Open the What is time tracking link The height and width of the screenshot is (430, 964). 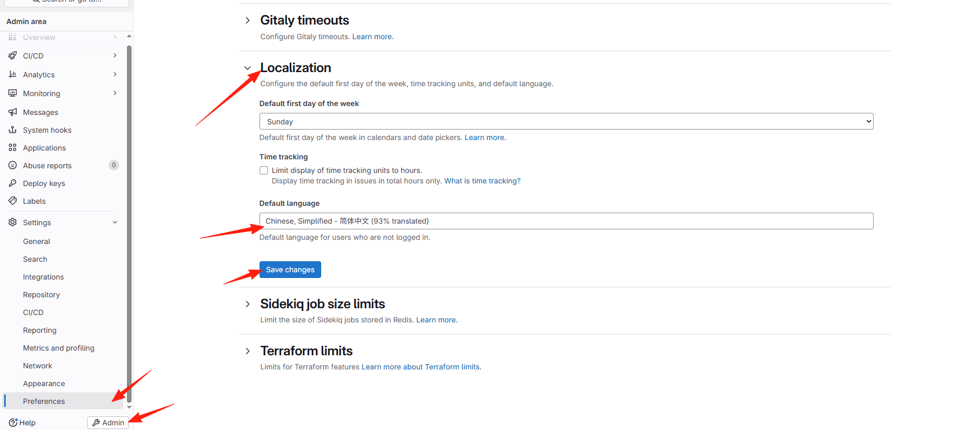tap(482, 181)
